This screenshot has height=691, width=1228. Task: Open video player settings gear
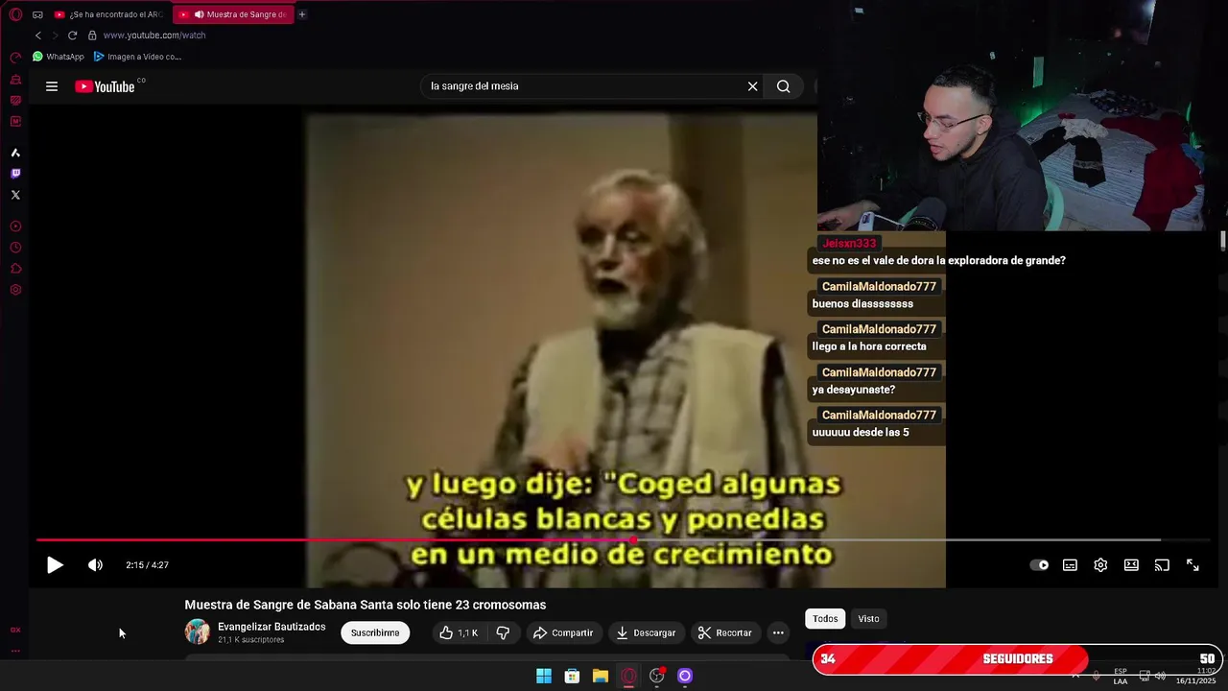point(1100,565)
